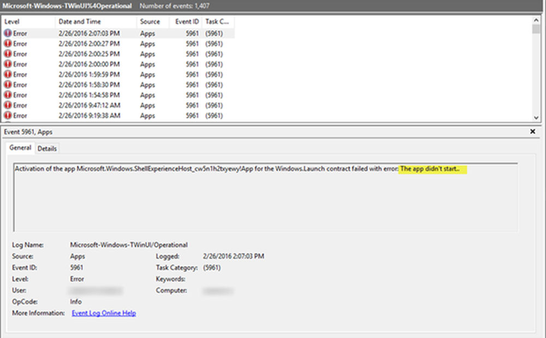This screenshot has height=338, width=546.
Task: Close the Event 5961 details pane
Action: [x=532, y=132]
